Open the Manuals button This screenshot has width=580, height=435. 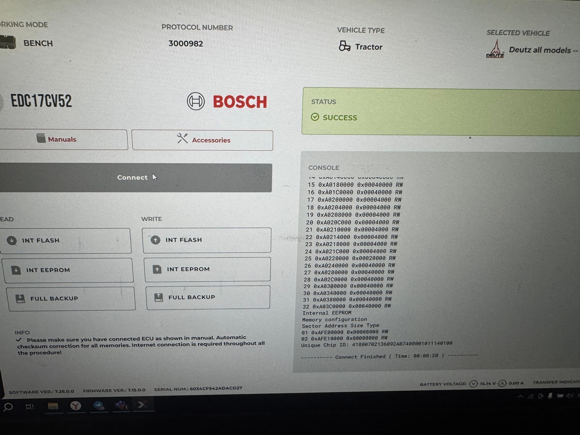(x=63, y=139)
